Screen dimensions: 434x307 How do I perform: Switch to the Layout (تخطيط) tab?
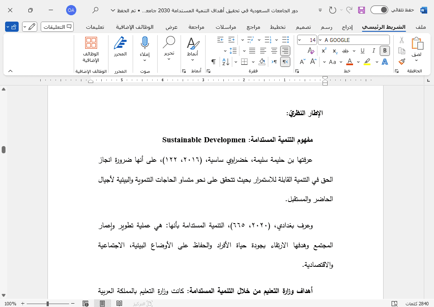(278, 27)
